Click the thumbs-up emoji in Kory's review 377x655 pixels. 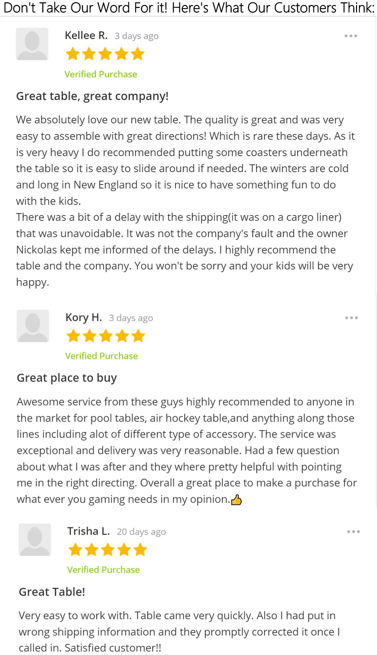(x=236, y=500)
